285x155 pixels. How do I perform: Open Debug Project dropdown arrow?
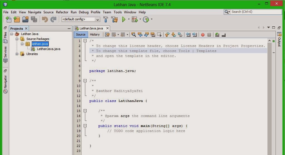(x=140, y=19)
